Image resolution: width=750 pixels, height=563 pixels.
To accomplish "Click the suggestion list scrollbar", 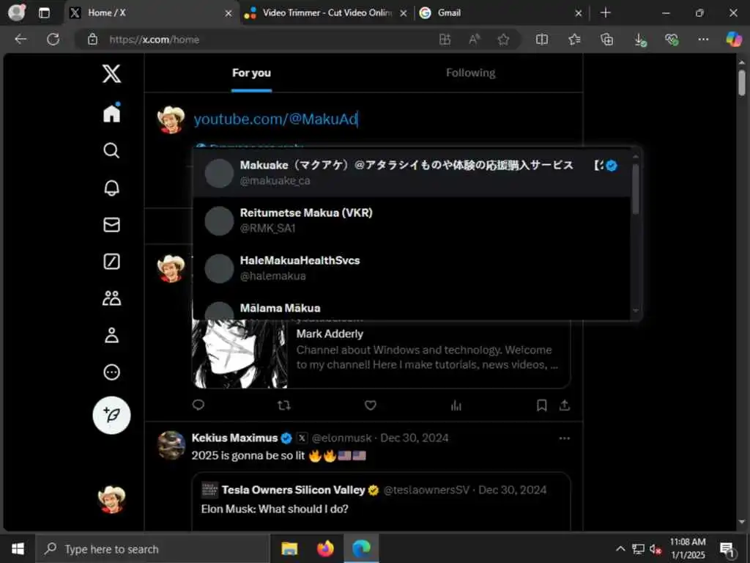I will (x=635, y=189).
